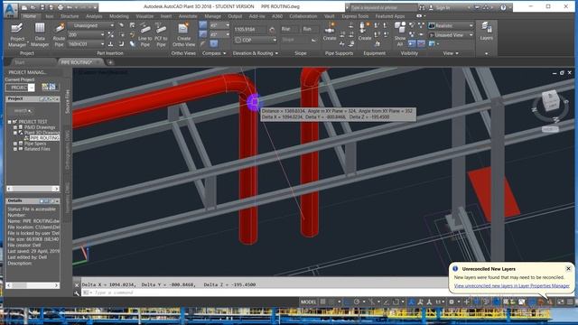This screenshot has height=325, width=578.
Task: Select the PIPE ROUTING tree item
Action: click(44, 138)
